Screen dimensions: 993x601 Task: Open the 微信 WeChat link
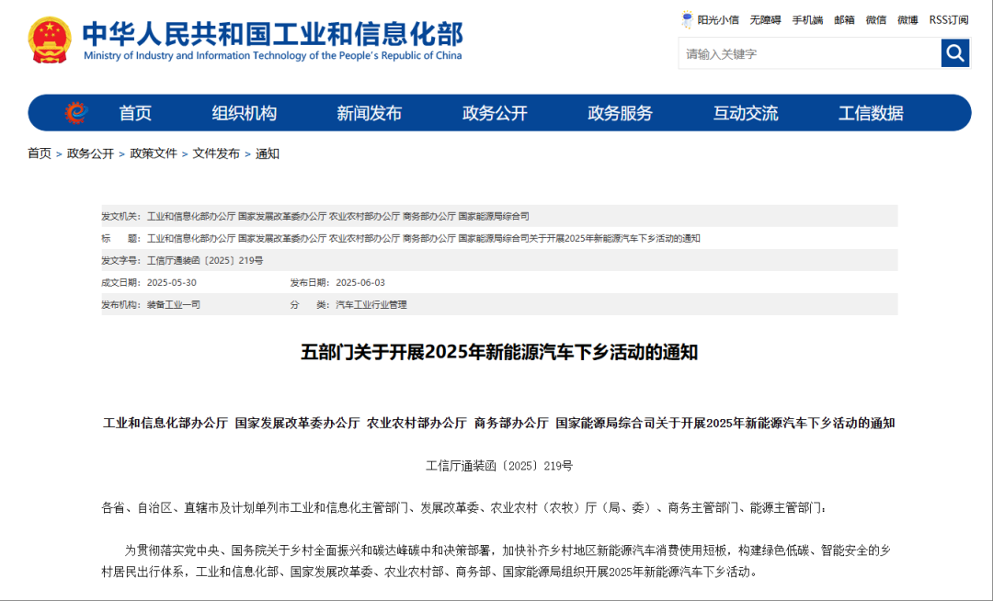click(x=875, y=18)
